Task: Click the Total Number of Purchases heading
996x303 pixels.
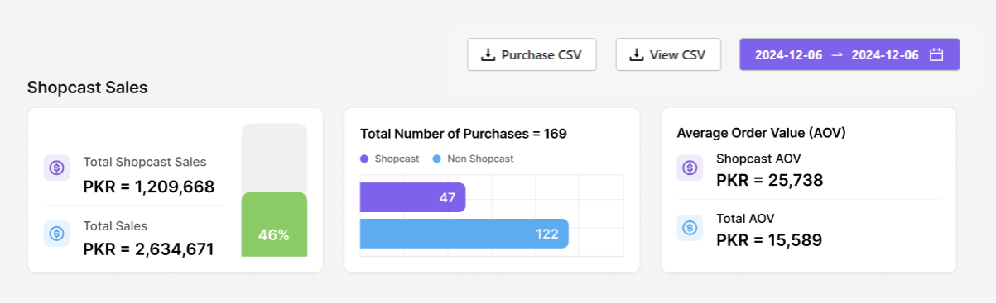Action: tap(464, 133)
